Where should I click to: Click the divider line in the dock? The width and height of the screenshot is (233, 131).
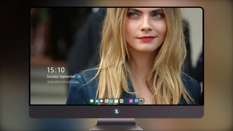click(x=126, y=101)
